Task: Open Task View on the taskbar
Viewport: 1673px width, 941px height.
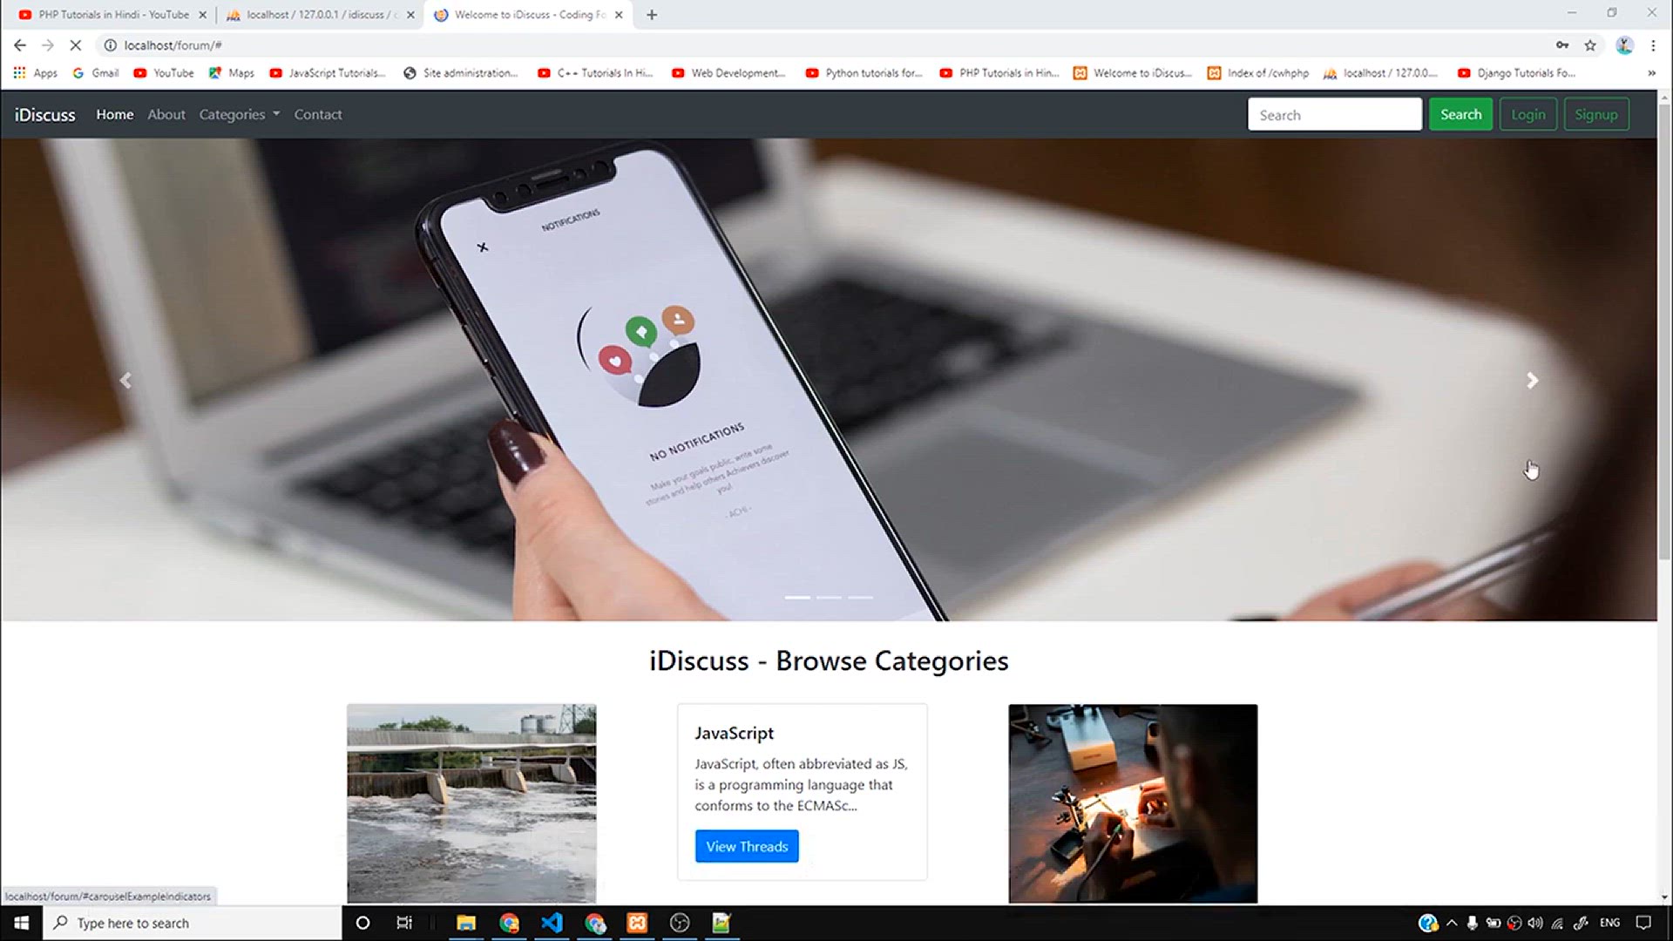Action: coord(404,923)
